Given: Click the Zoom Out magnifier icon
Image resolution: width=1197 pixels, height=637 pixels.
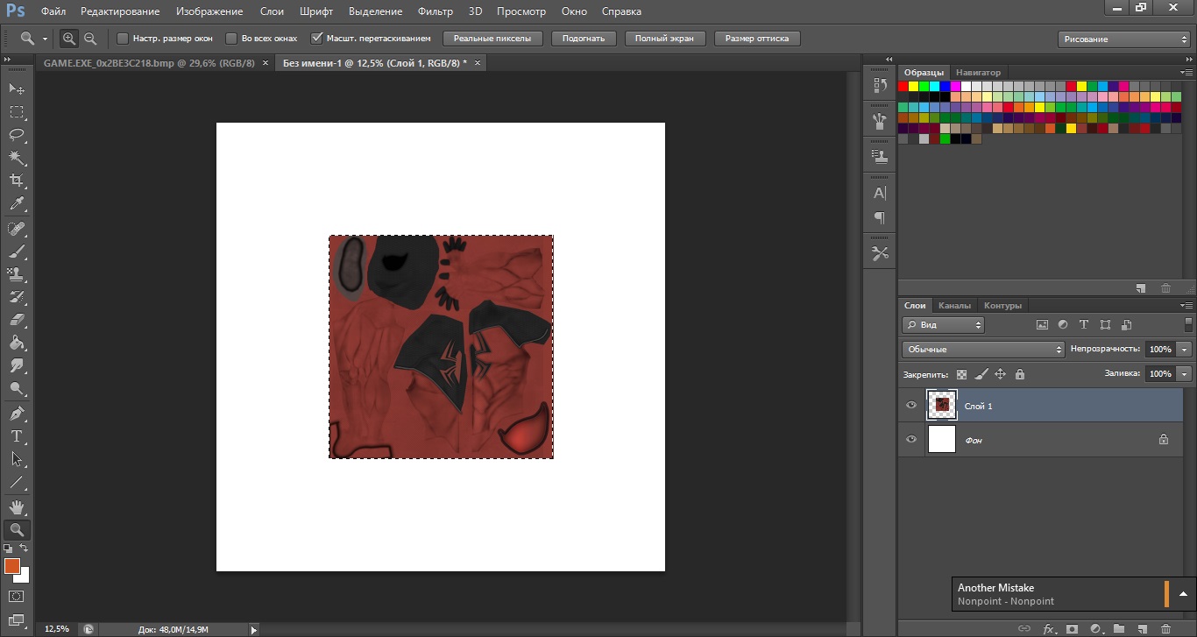Looking at the screenshot, I should pyautogui.click(x=90, y=39).
